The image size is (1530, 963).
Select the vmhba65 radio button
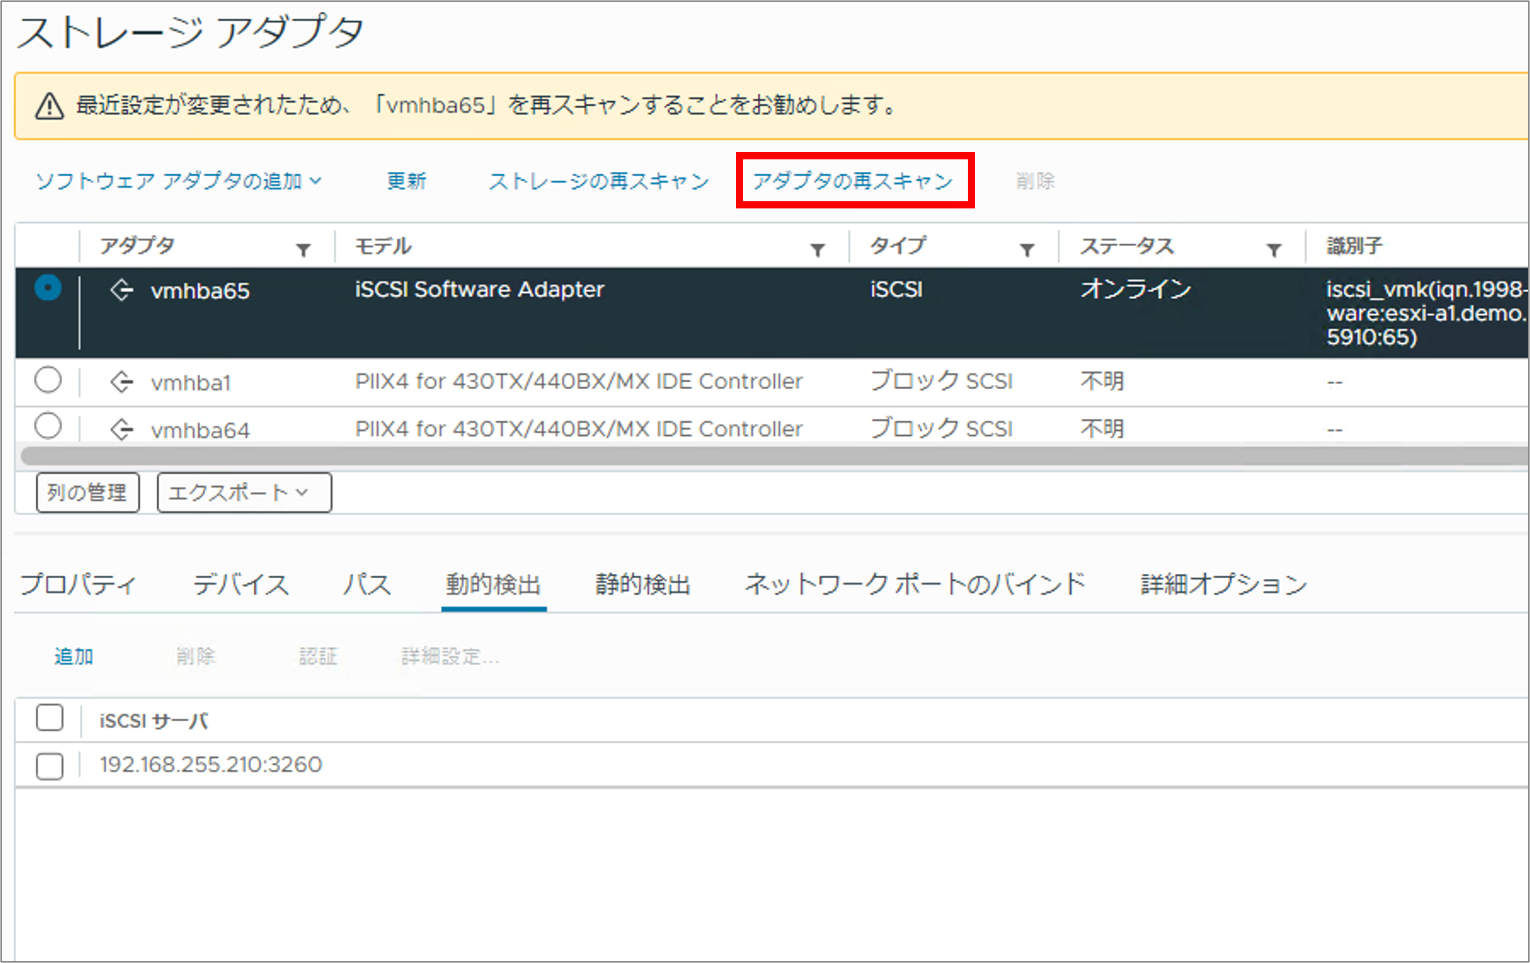tap(47, 287)
